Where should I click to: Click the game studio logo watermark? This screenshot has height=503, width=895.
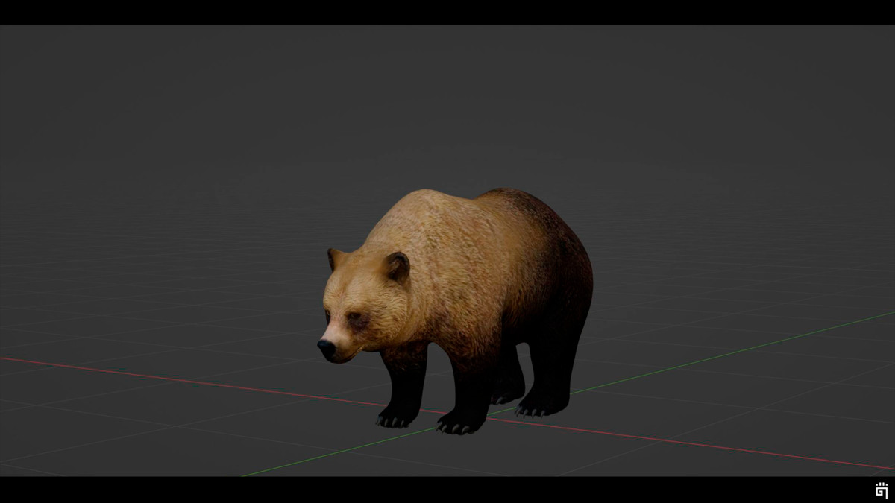[882, 490]
